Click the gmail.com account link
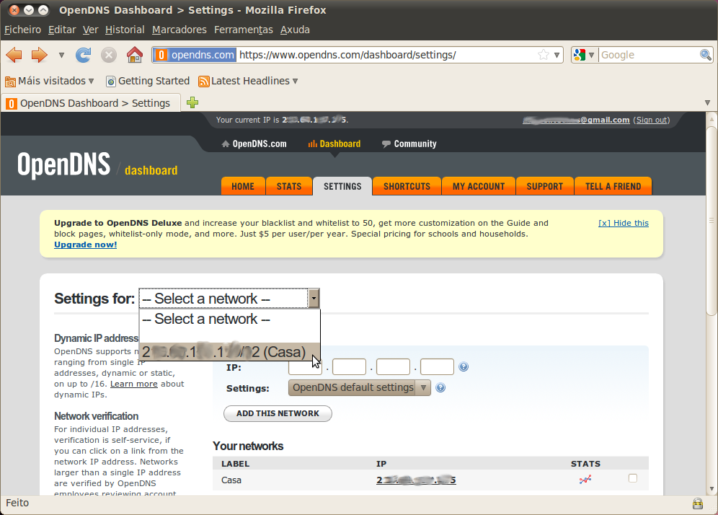The width and height of the screenshot is (718, 515). click(x=576, y=120)
